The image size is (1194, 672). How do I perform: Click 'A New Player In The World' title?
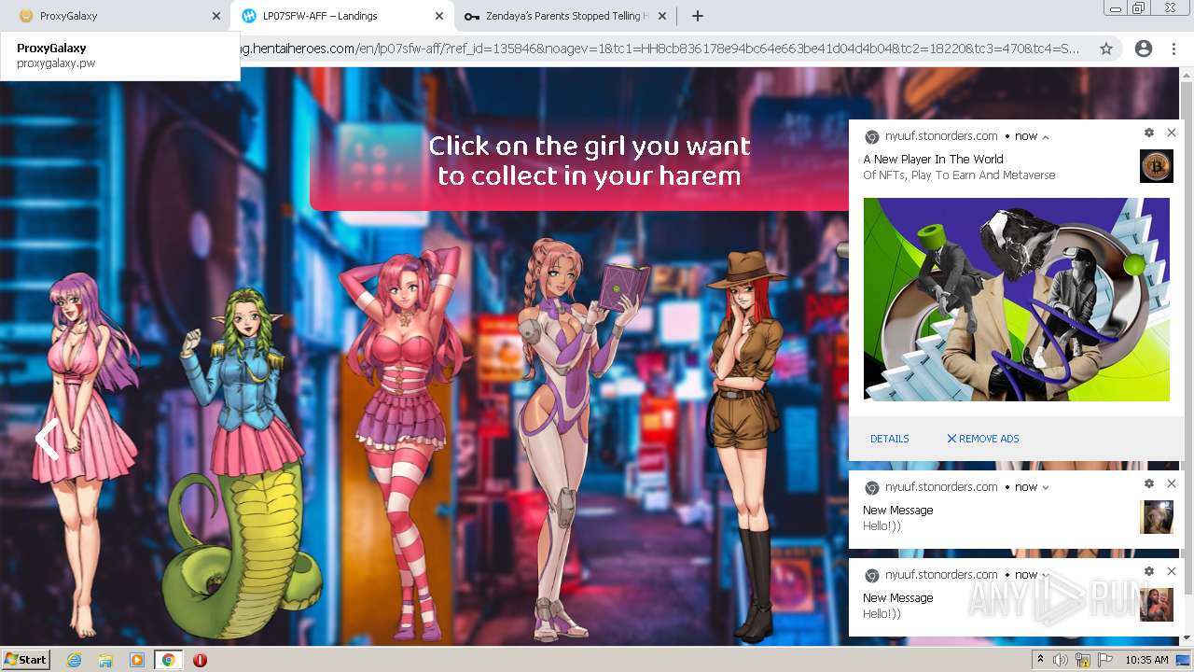pyautogui.click(x=933, y=160)
